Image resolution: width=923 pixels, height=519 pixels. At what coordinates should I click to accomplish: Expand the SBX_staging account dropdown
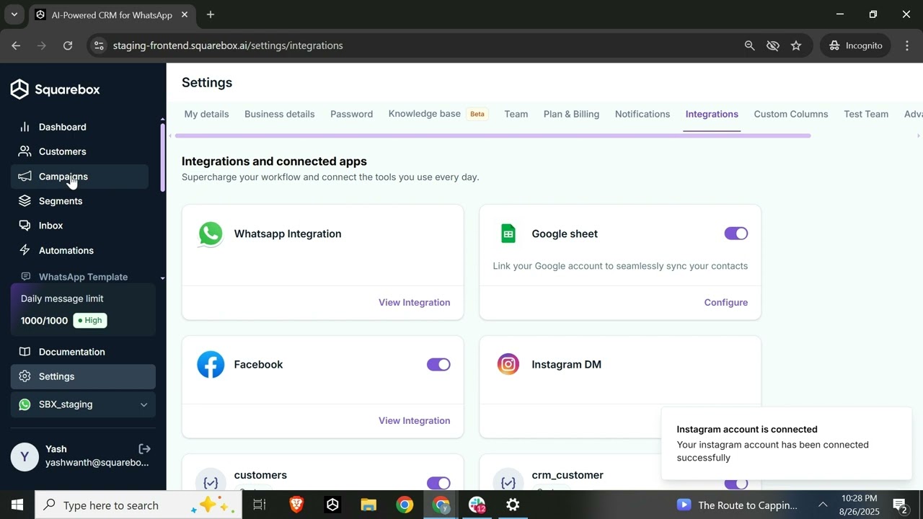click(143, 404)
